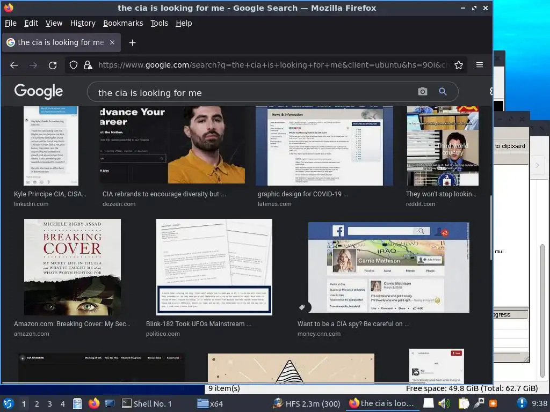This screenshot has height=412, width=550.
Task: Click the orange updates tray icon
Action: pyautogui.click(x=493, y=403)
